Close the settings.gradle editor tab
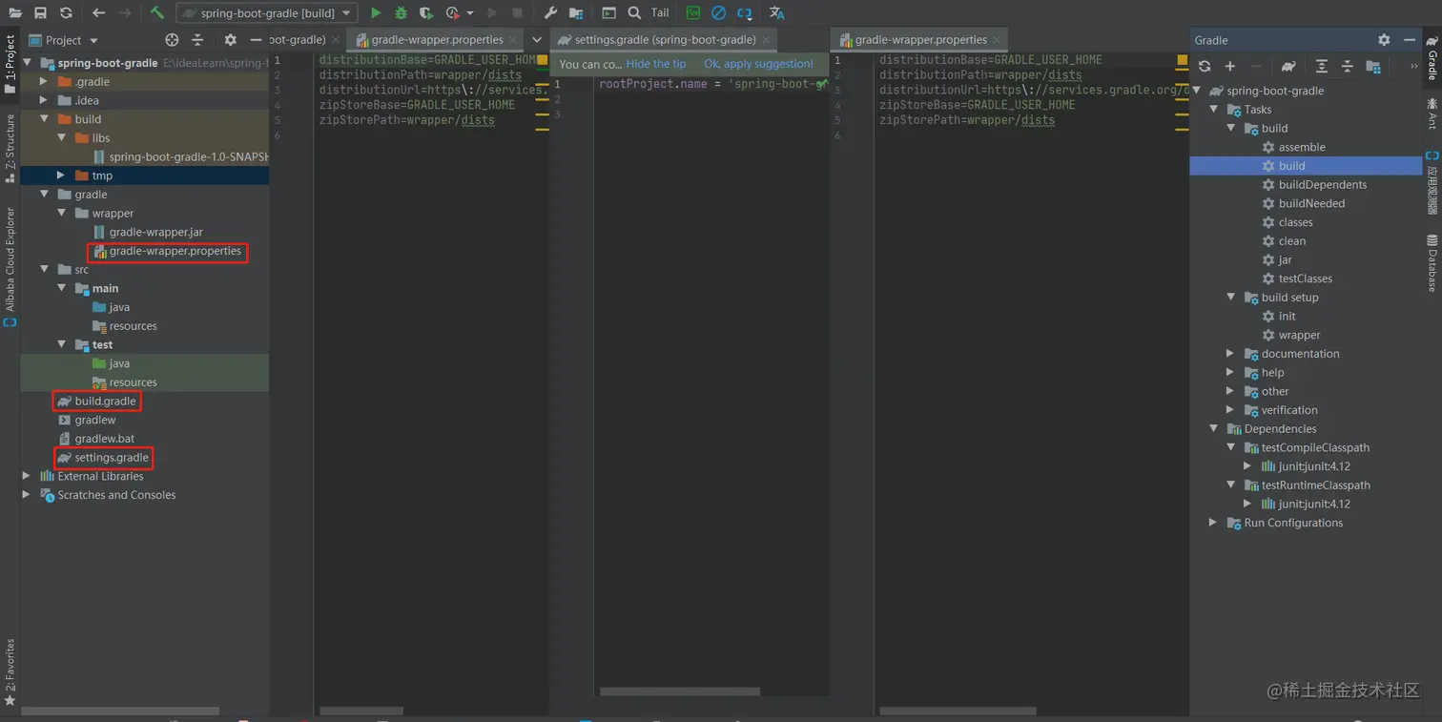This screenshot has width=1442, height=722. pos(766,40)
